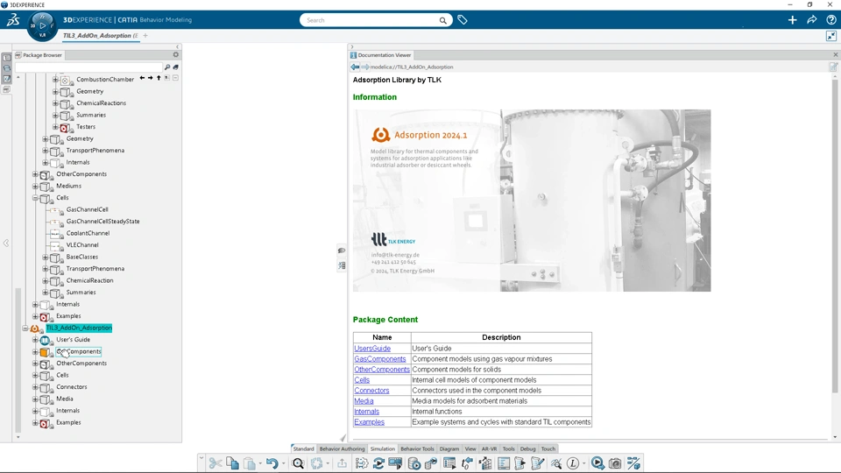Expand the ChemicalReaction node under Cells
Image resolution: width=841 pixels, height=473 pixels.
46,280
